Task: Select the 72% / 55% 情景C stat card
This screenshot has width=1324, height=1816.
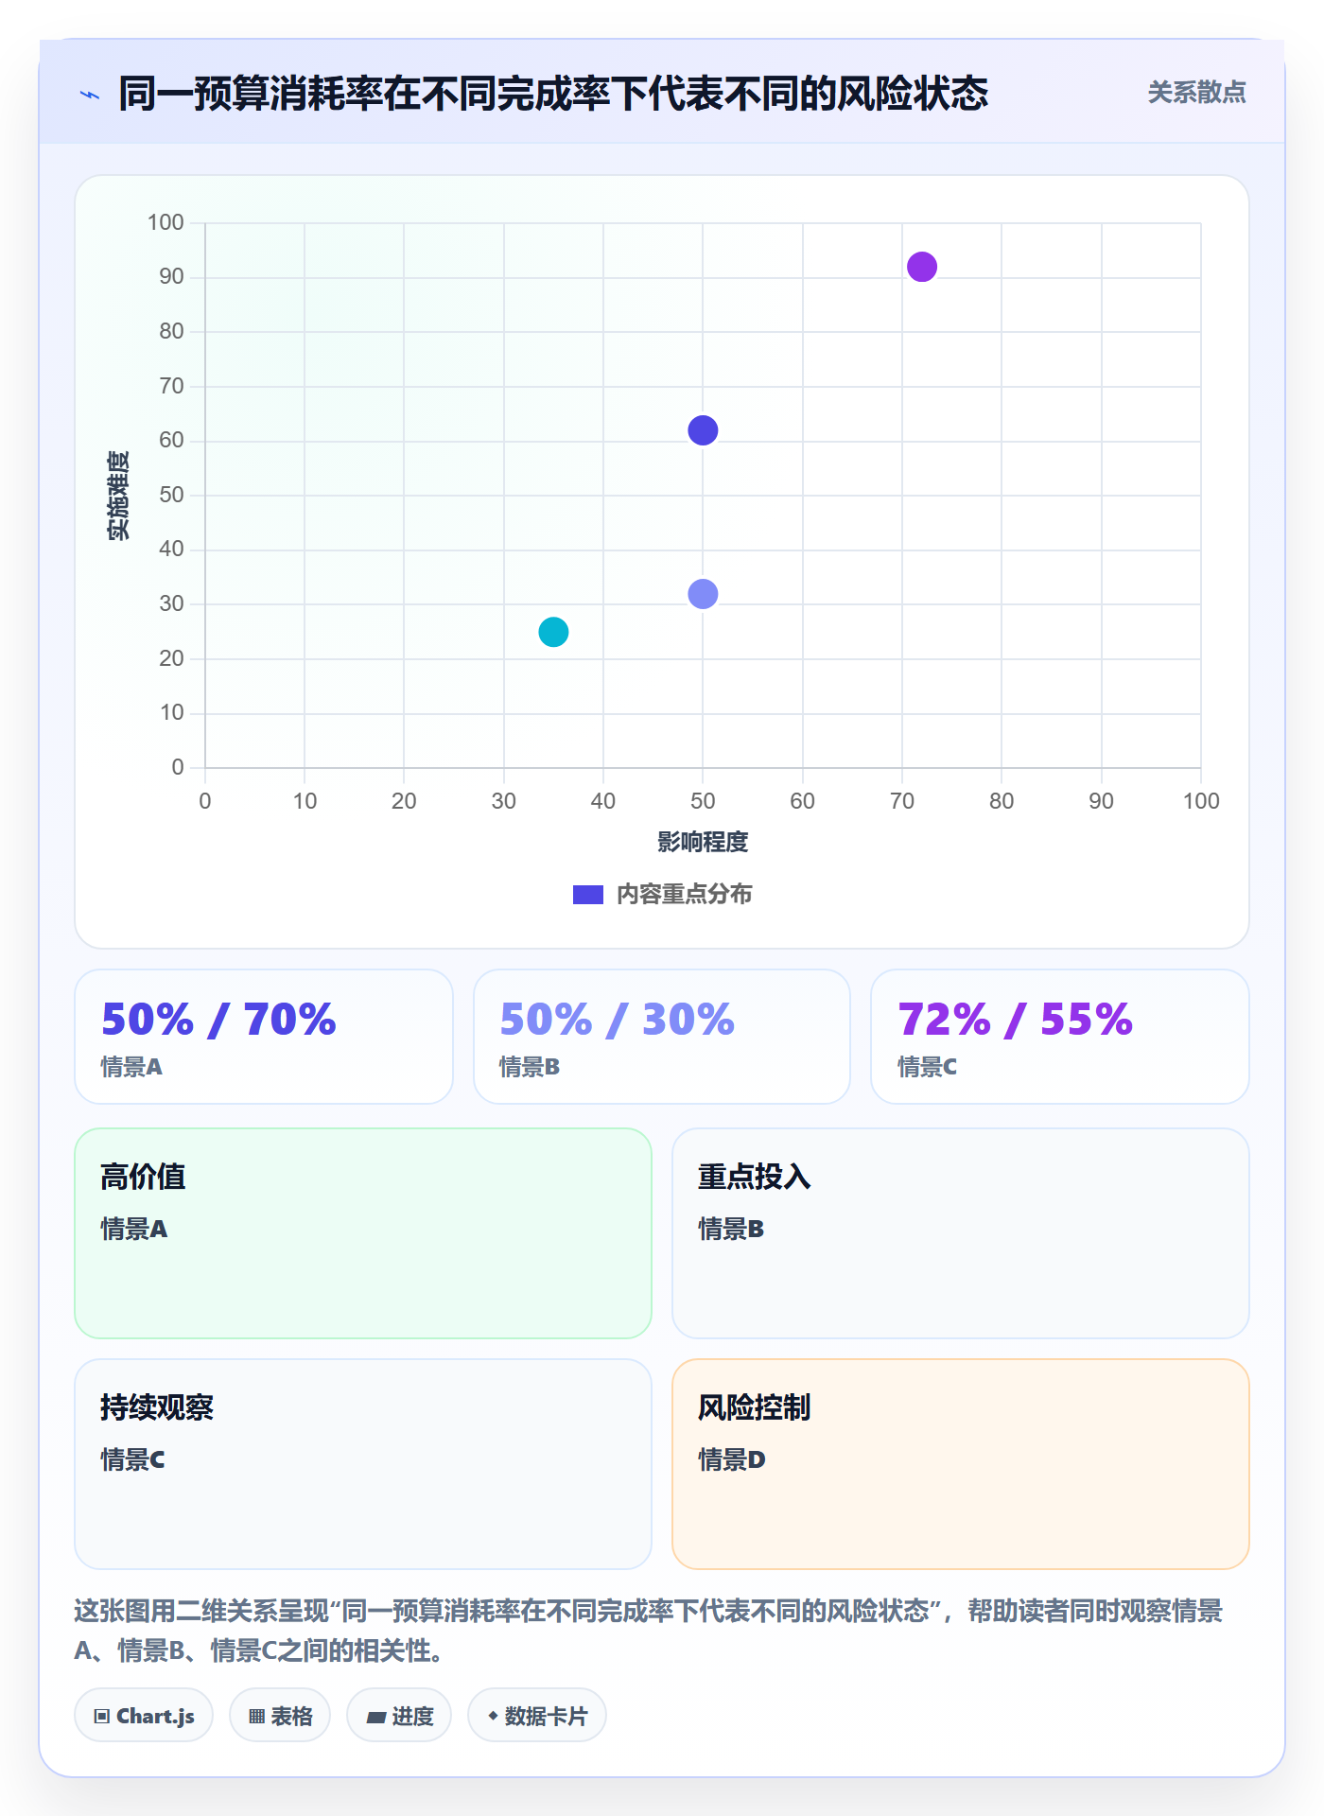Action: click(1060, 1037)
